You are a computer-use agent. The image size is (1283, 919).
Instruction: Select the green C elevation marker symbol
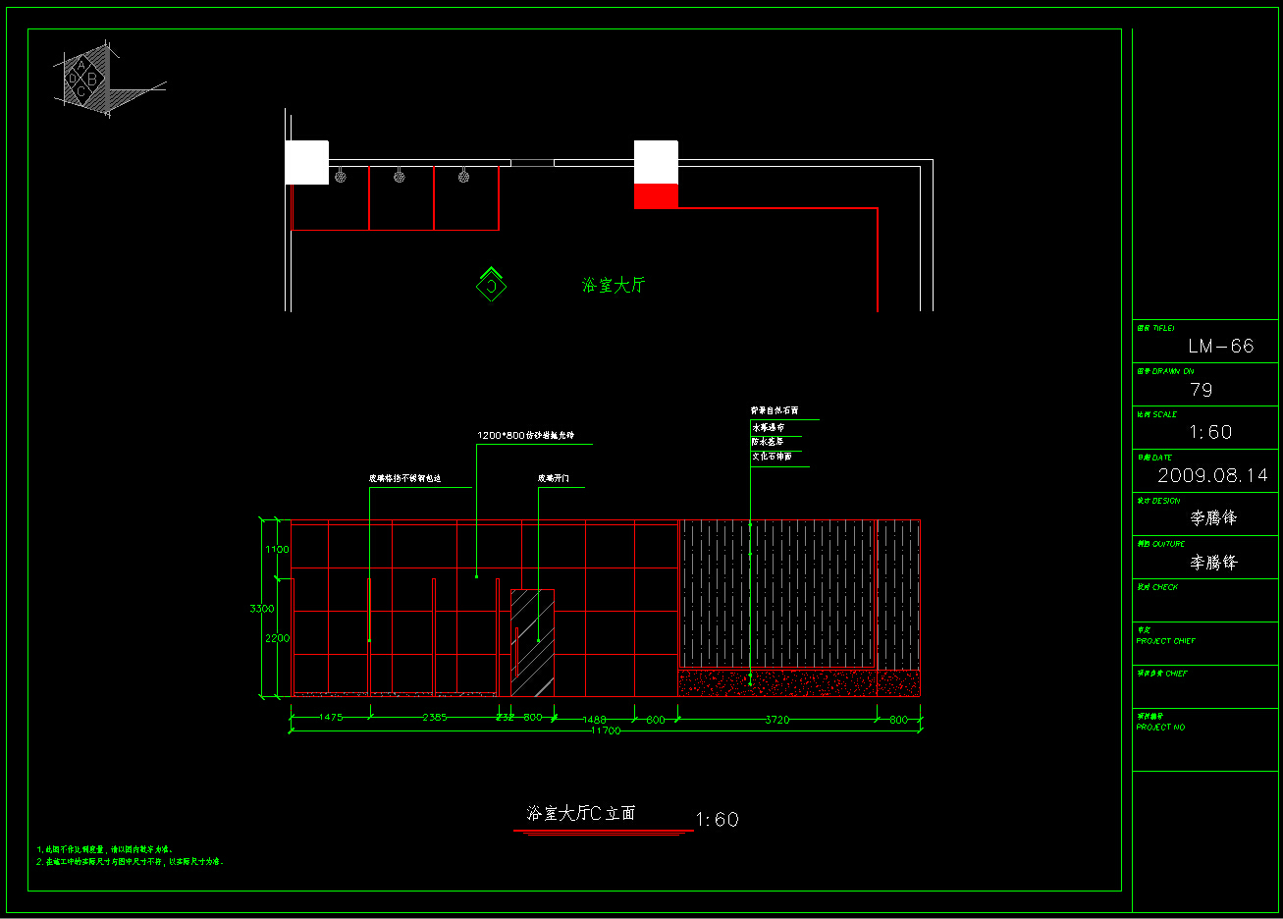pyautogui.click(x=491, y=285)
